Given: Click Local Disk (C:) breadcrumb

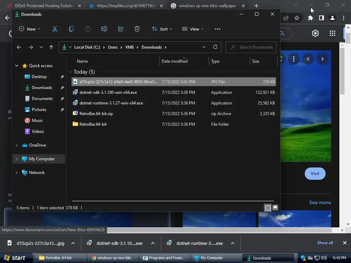Looking at the screenshot, I should 87,47.
